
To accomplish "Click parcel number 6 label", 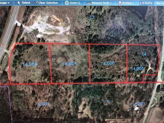I will tap(108, 101).
